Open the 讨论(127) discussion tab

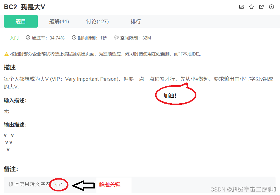pyautogui.click(x=97, y=22)
